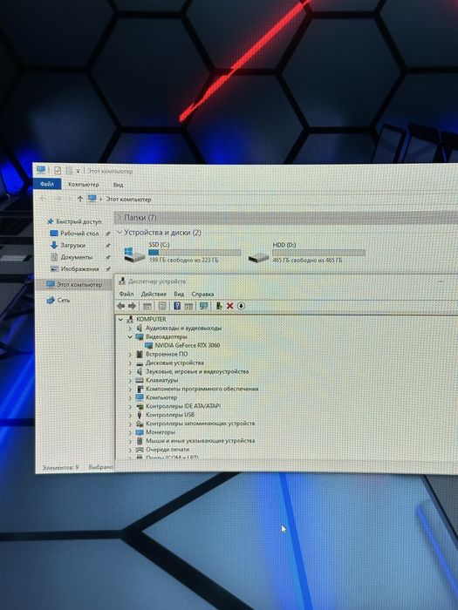
Task: Collapse the Устройства и диски section
Action: tap(120, 233)
